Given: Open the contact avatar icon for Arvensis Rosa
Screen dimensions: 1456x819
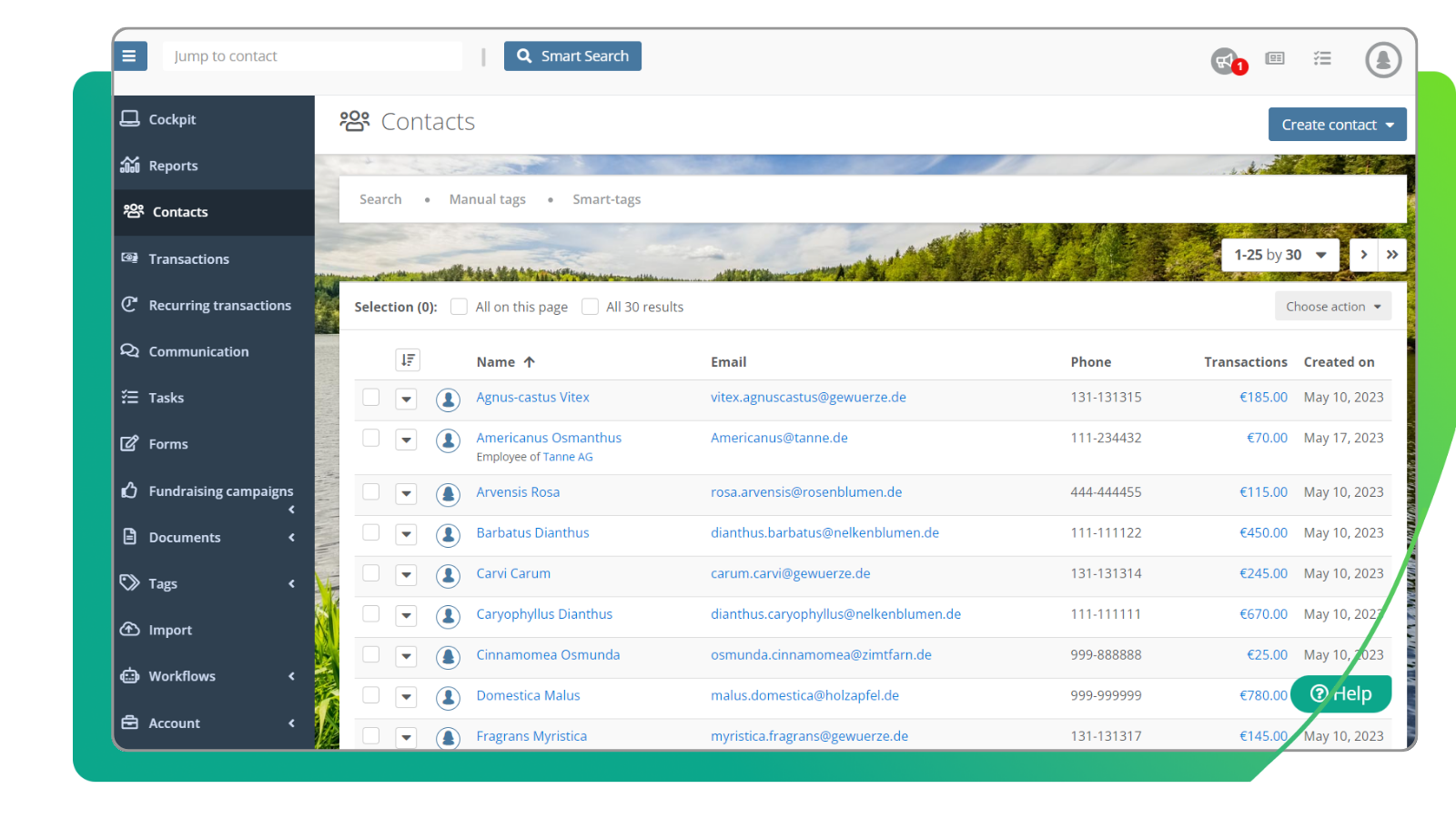Looking at the screenshot, I should pos(448,494).
